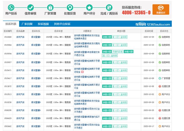Select the 其他平台投诉 tab

click(62, 24)
